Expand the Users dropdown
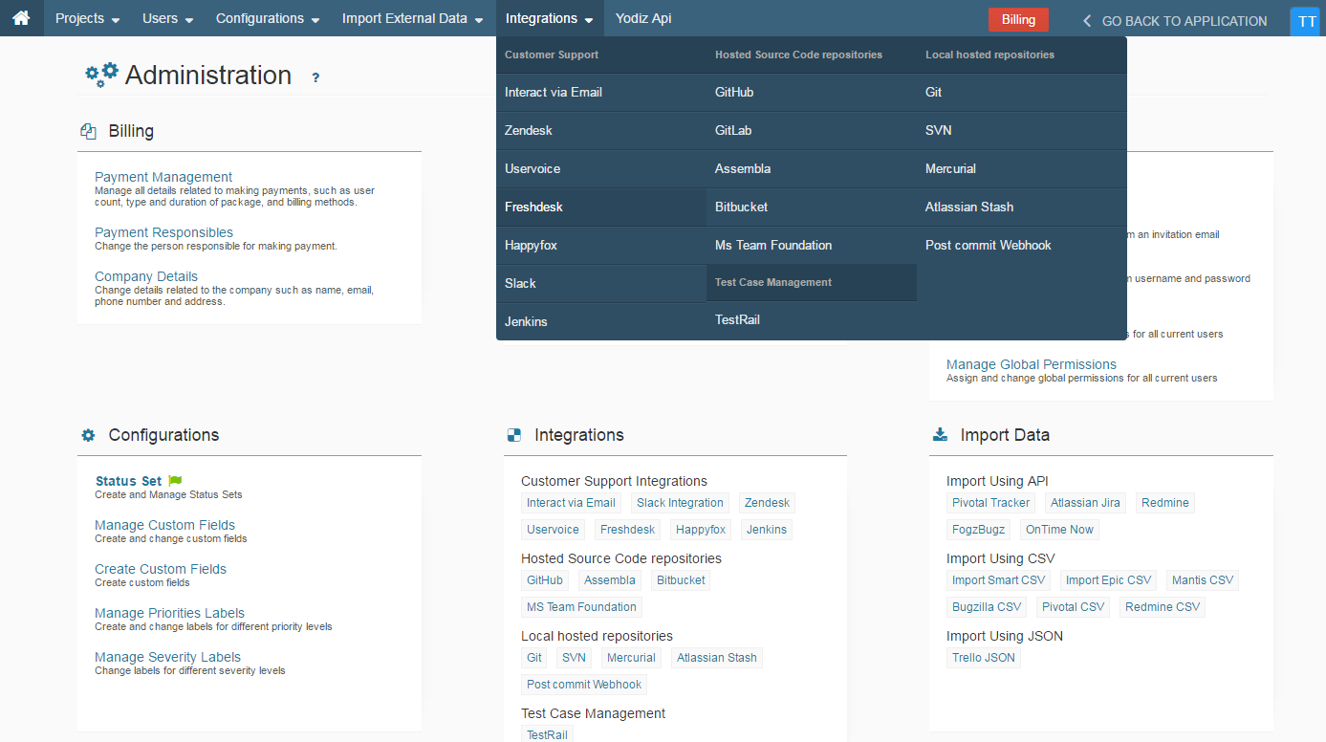This screenshot has width=1326, height=742. tap(166, 18)
